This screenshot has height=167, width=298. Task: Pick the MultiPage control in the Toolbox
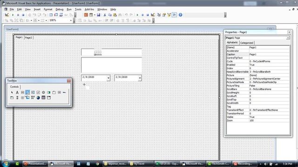tap(12, 98)
